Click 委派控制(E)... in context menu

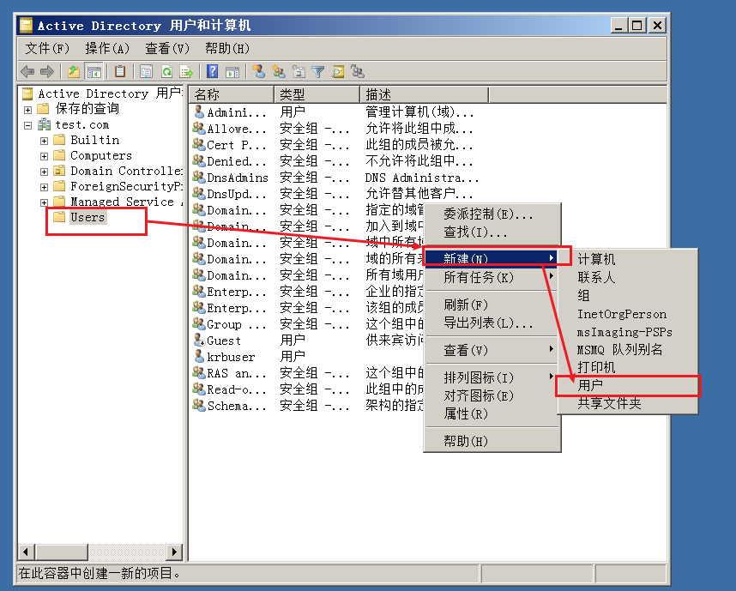click(x=492, y=214)
